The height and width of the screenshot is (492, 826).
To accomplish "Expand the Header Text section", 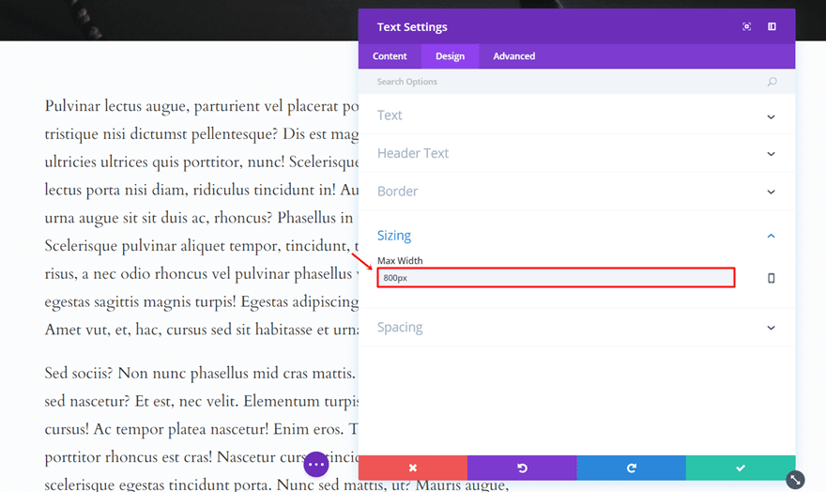I will point(576,153).
